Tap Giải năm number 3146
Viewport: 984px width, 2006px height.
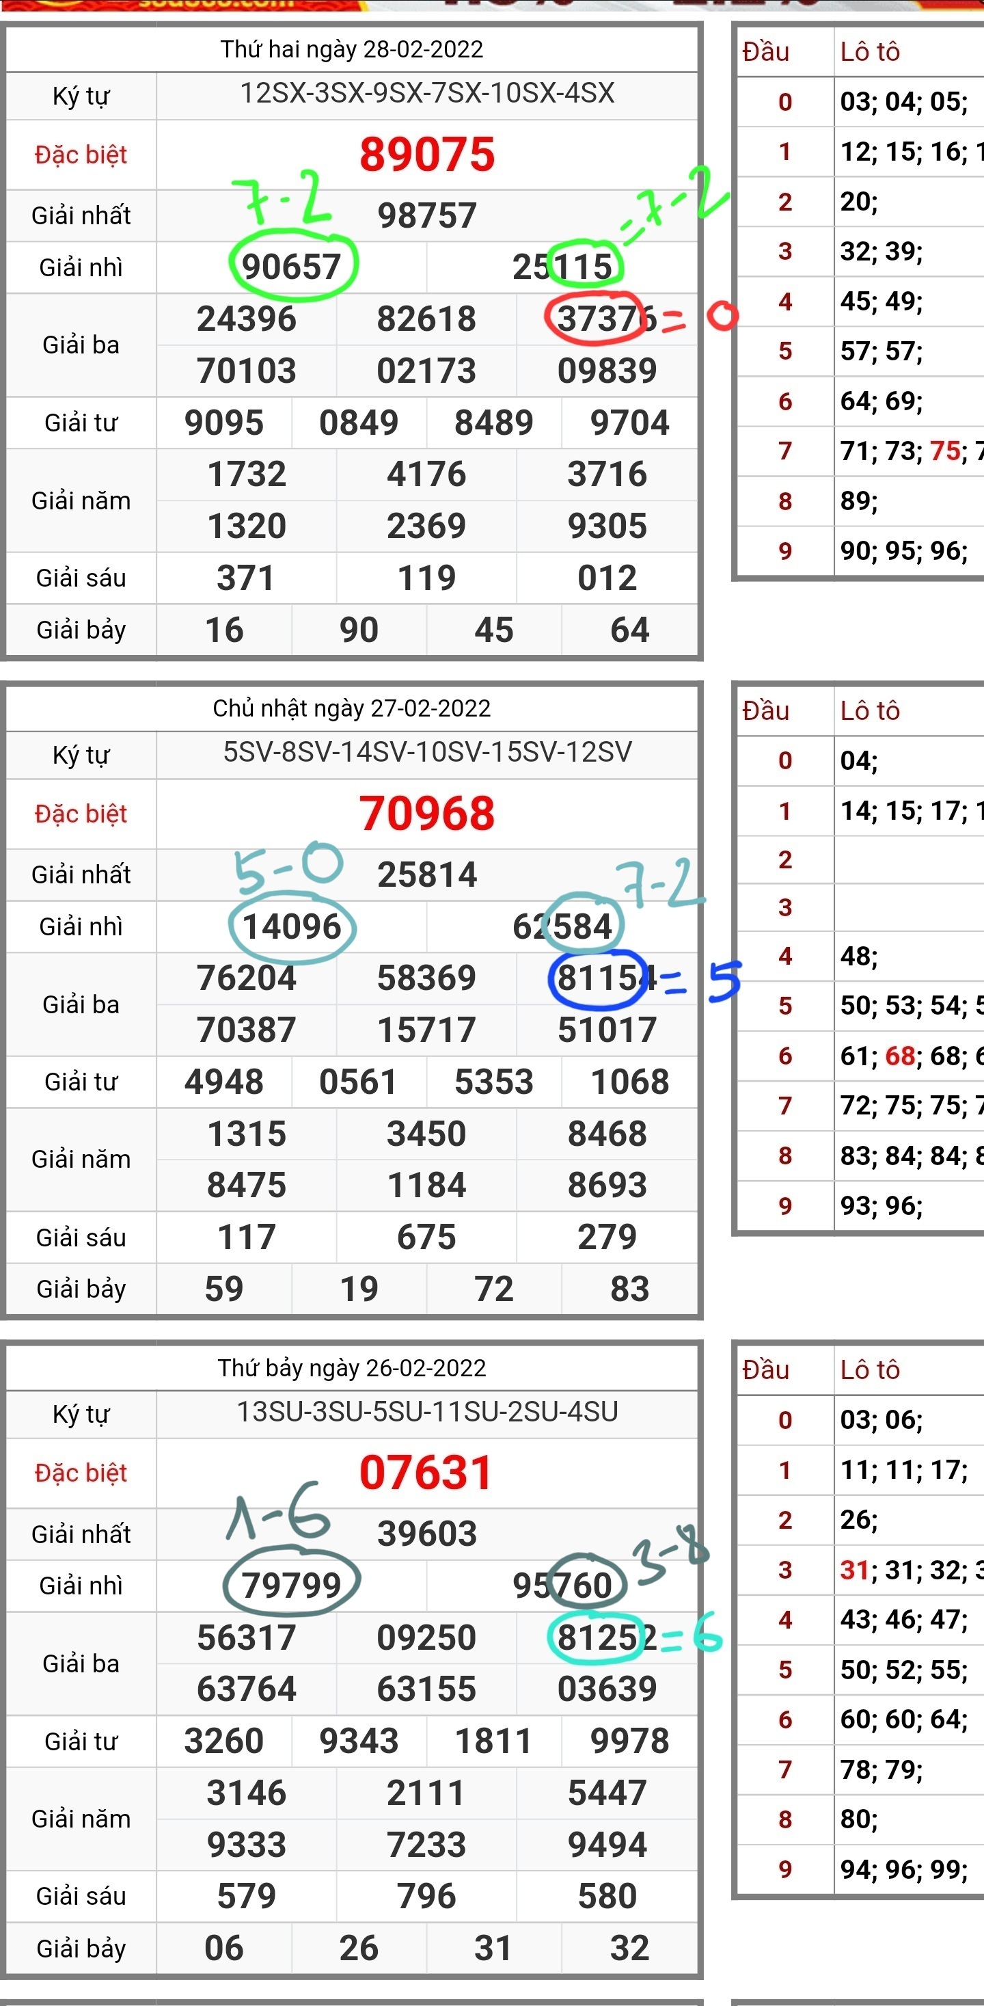click(247, 1793)
